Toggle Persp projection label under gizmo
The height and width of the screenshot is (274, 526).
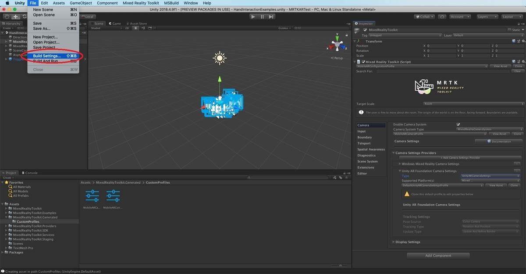coord(337,58)
